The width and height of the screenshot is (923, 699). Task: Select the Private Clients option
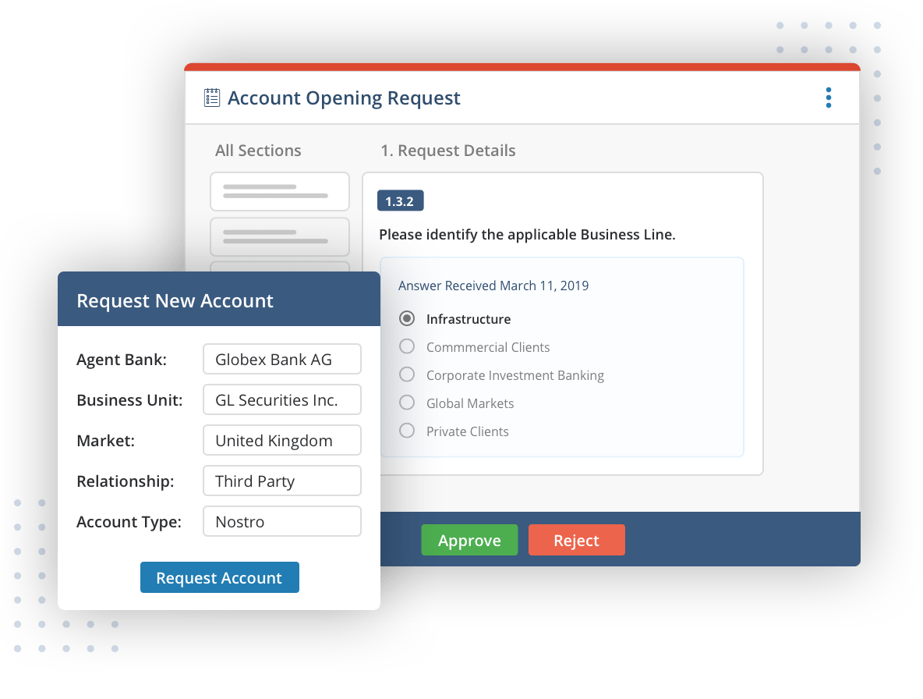[x=406, y=431]
